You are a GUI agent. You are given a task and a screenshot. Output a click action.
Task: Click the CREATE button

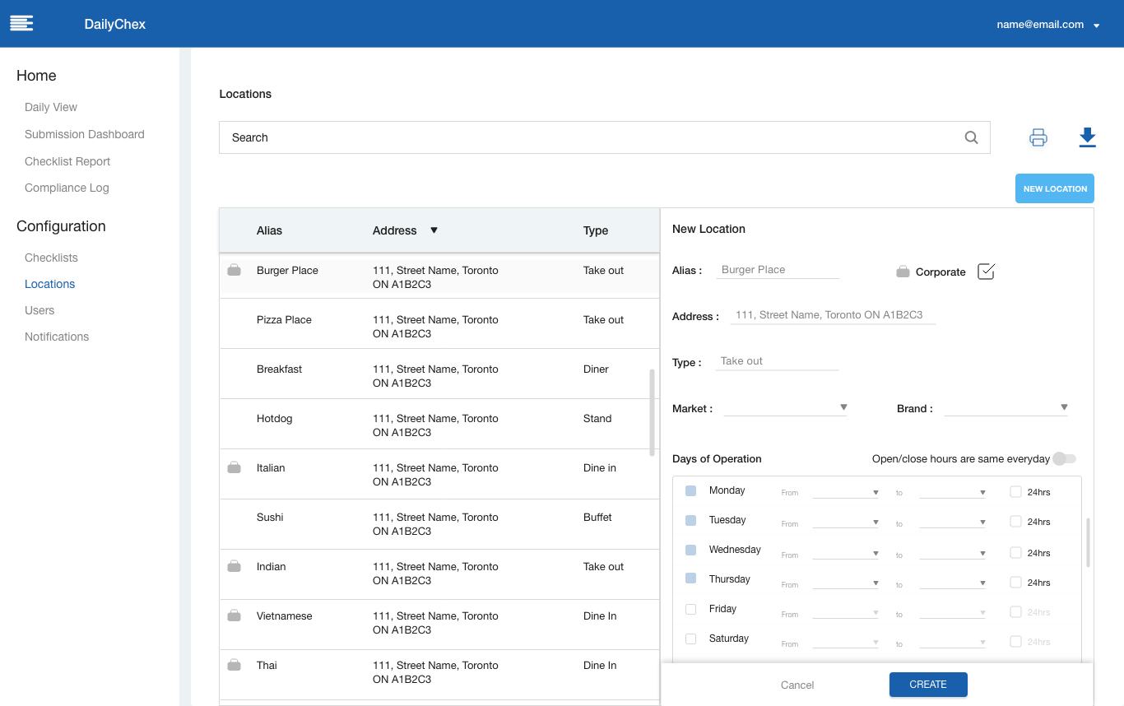point(928,685)
